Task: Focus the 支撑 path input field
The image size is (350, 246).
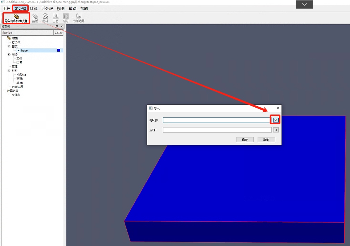Action: 217,130
